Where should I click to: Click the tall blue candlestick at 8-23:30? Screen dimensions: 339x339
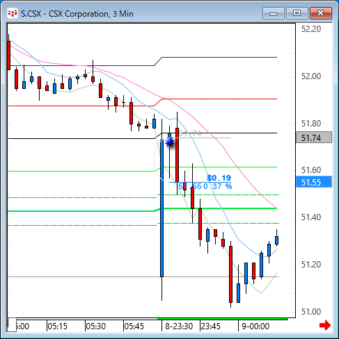click(161, 208)
